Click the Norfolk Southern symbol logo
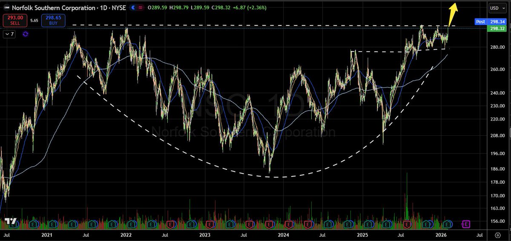511x241 pixels. (6, 8)
